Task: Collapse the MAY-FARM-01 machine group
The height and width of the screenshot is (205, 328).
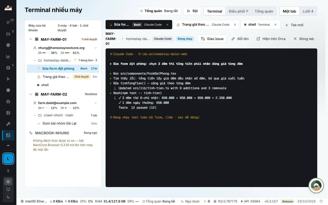Action: coord(31,39)
